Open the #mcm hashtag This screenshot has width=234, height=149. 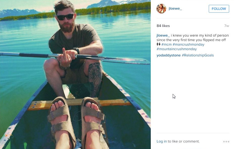click(x=167, y=45)
